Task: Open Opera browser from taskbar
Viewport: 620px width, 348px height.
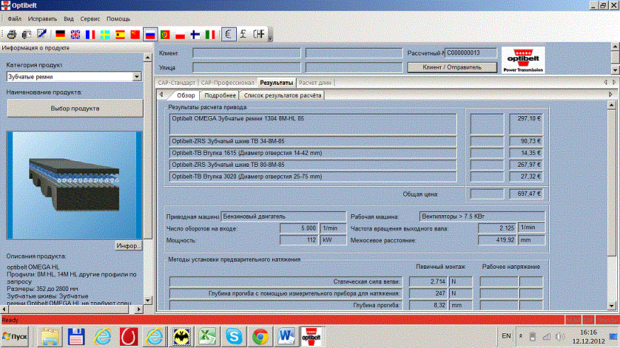Action: 128,337
